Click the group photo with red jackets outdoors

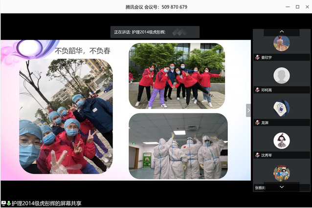tap(177, 76)
